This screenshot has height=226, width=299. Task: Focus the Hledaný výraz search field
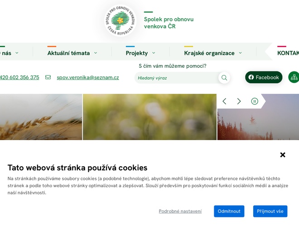click(176, 78)
